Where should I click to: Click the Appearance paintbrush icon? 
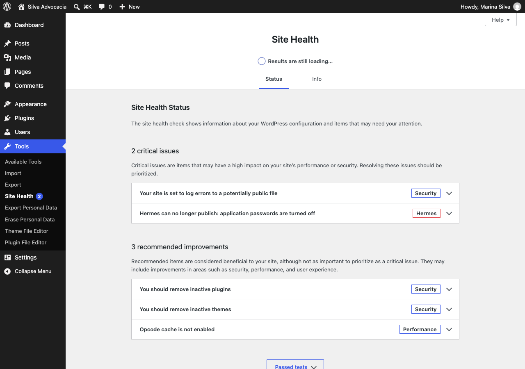tap(7, 104)
